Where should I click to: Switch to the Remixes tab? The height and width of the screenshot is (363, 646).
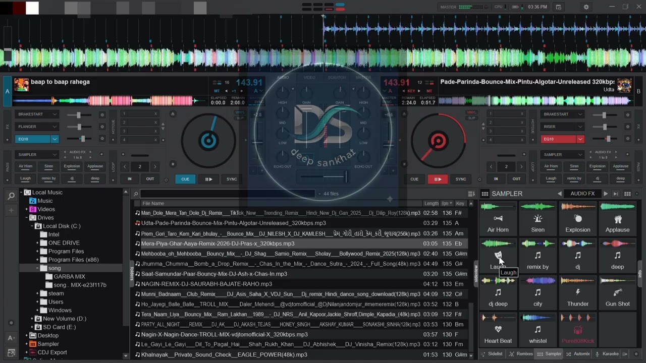pyautogui.click(x=521, y=354)
